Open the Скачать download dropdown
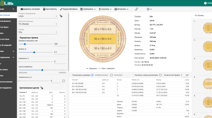 pos(105,9)
